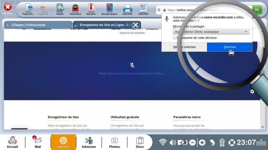Click page scrollbar down arrow
Screen dimensions: 268x150
click(263, 127)
